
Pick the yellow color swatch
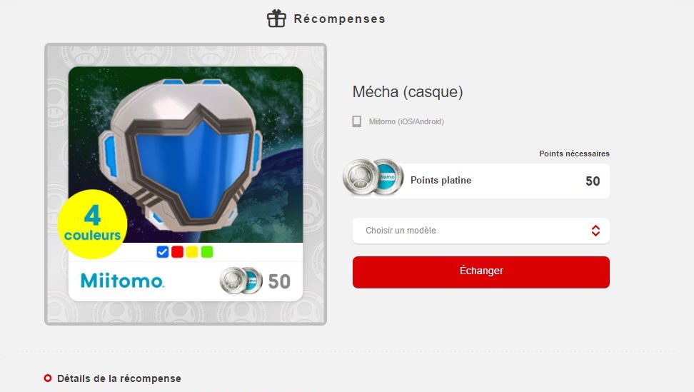click(x=191, y=252)
